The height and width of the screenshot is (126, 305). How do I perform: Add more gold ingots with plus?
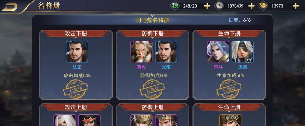tap(296, 6)
